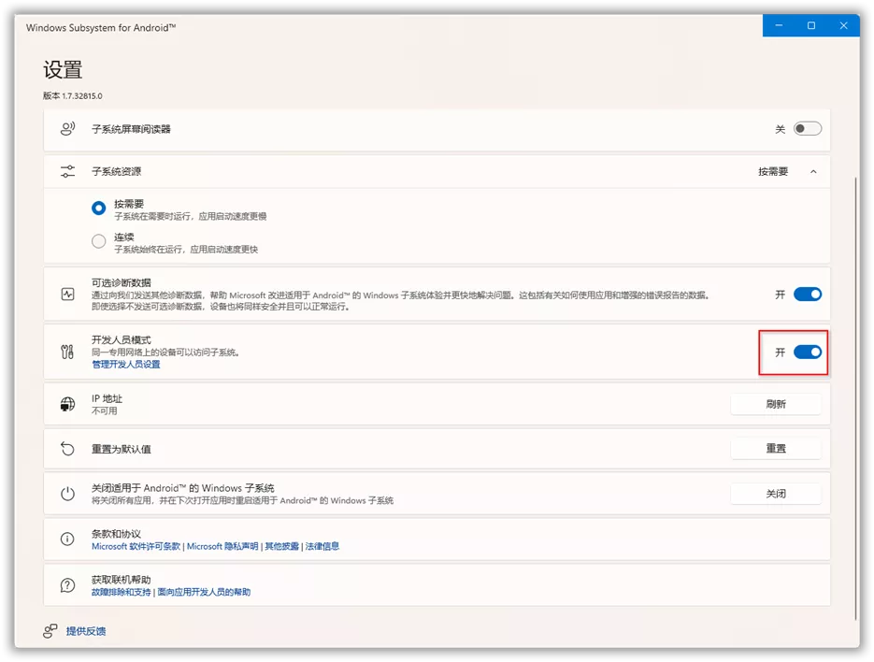Collapse the 子系统资源 section chevron
874x662 pixels.
tap(813, 172)
